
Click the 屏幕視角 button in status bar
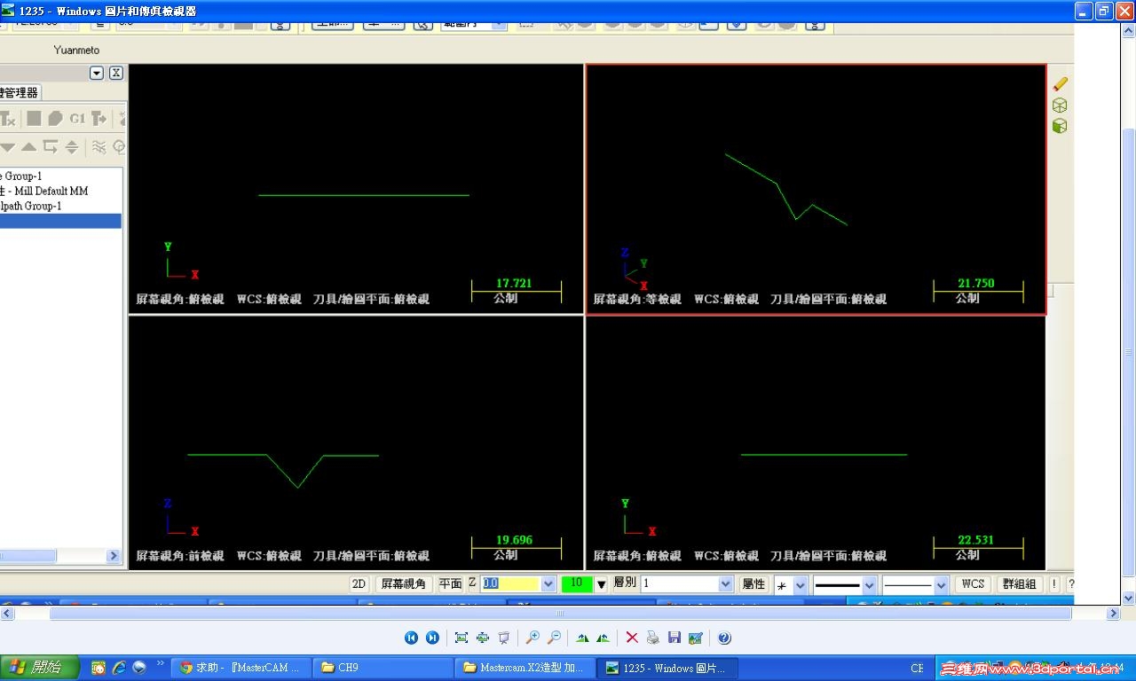pos(404,583)
